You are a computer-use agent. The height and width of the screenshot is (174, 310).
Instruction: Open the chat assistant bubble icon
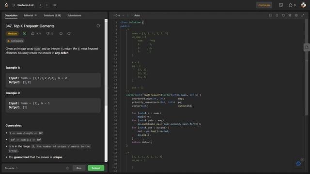pyautogui.click(x=298, y=163)
